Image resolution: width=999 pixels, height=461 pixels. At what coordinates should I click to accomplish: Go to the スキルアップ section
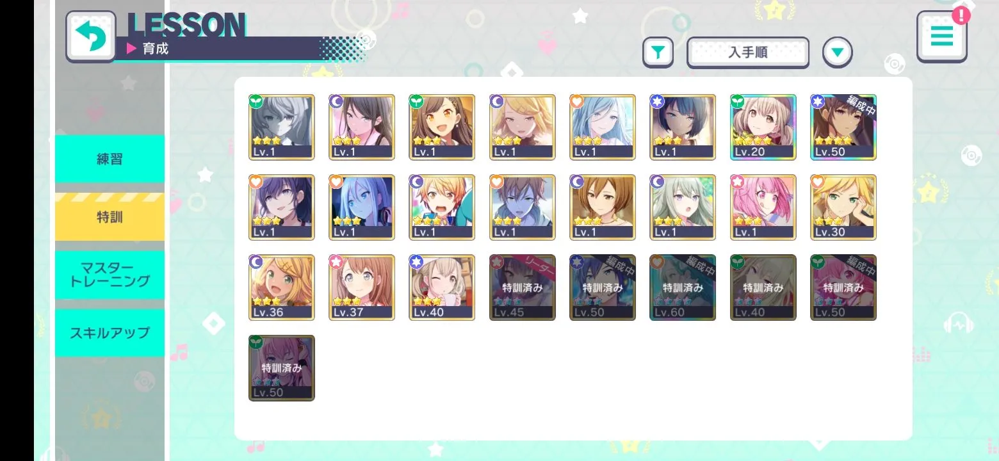(x=110, y=332)
